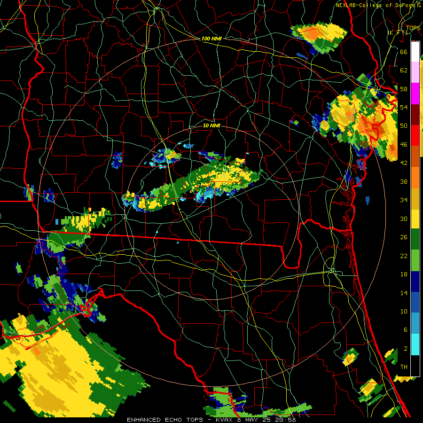
Task: Click the magenta legend swatch
Action: [x=415, y=94]
